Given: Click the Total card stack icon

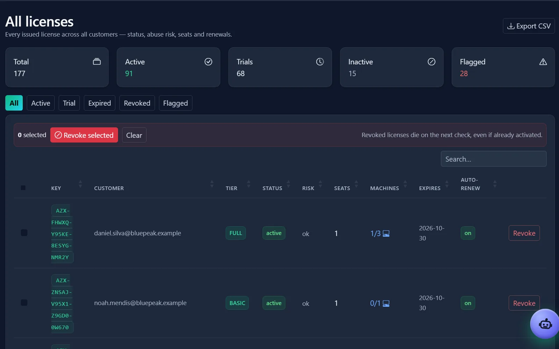Looking at the screenshot, I should click(97, 62).
